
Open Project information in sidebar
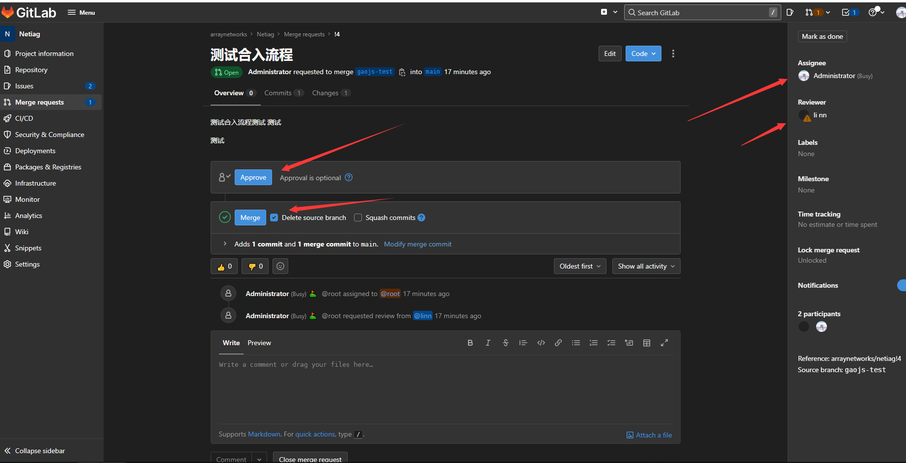44,54
